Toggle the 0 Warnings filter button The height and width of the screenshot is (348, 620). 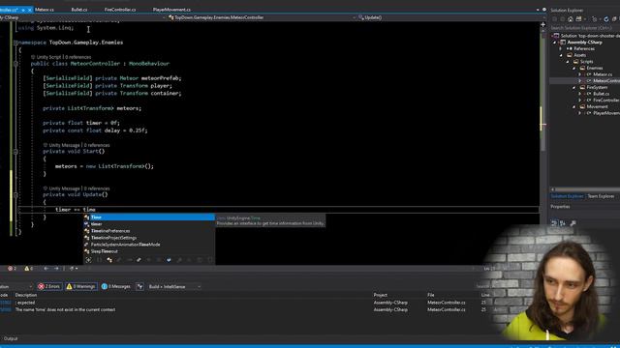coord(80,286)
